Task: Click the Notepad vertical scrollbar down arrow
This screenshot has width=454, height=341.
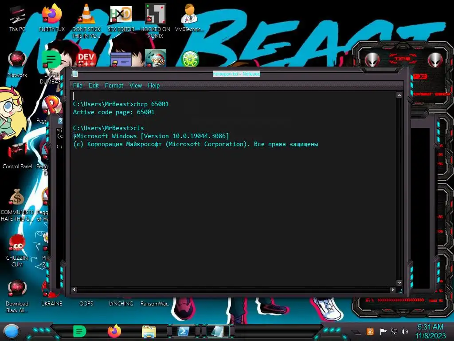Action: 399,283
